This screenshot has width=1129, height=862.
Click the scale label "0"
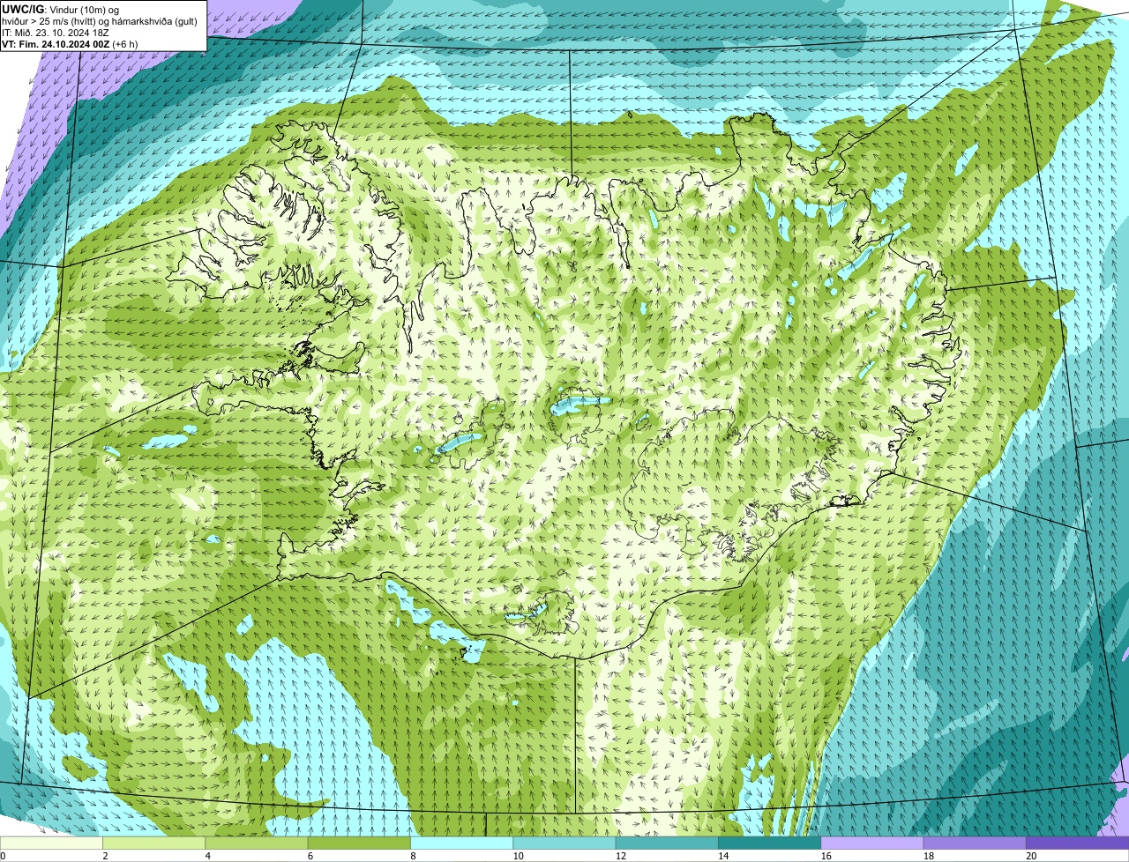[3, 855]
